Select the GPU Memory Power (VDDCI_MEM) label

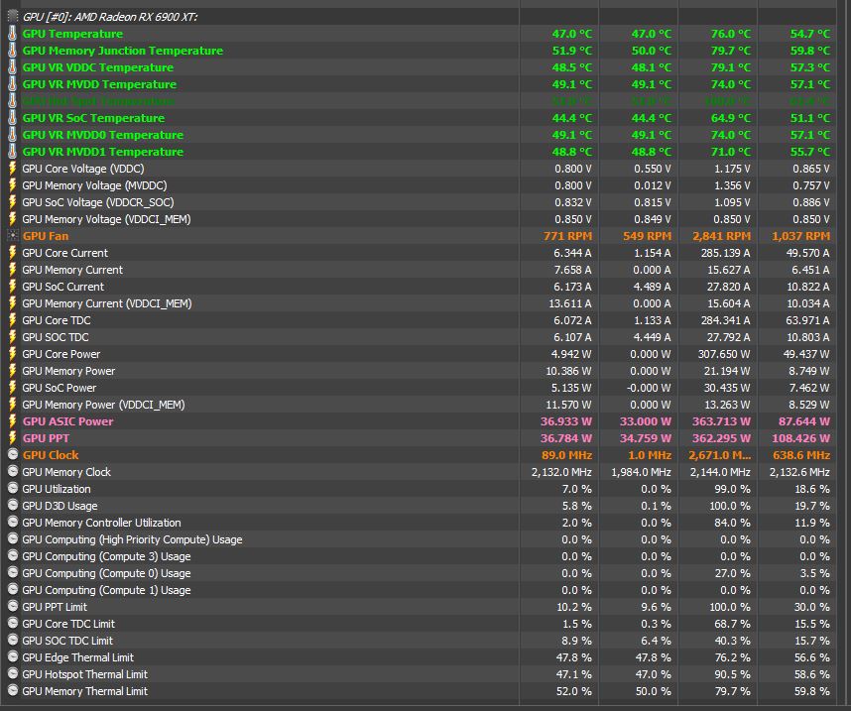pyautogui.click(x=104, y=405)
